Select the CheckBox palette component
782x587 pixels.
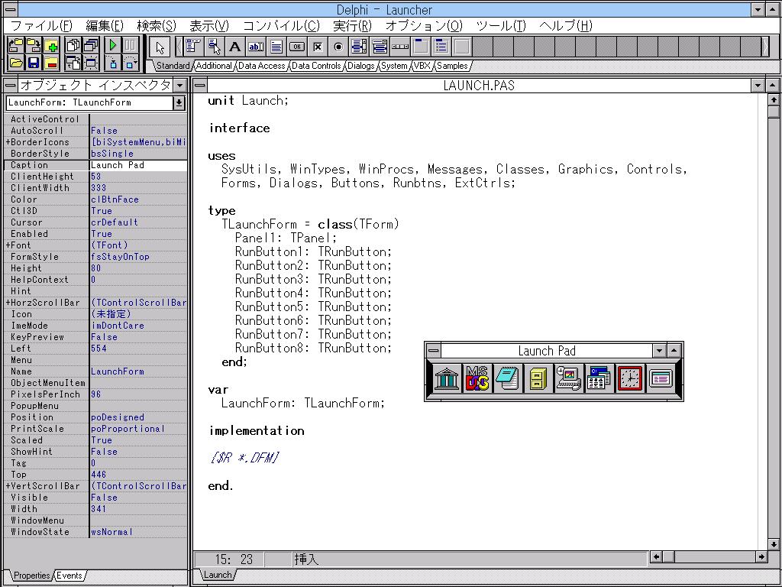click(318, 47)
